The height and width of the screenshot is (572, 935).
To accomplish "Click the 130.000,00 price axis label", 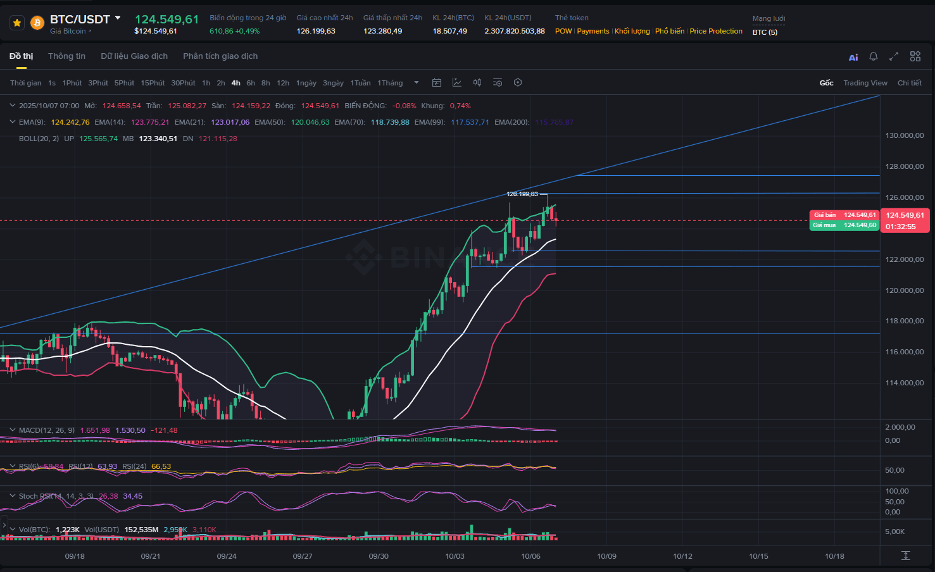I will click(905, 135).
